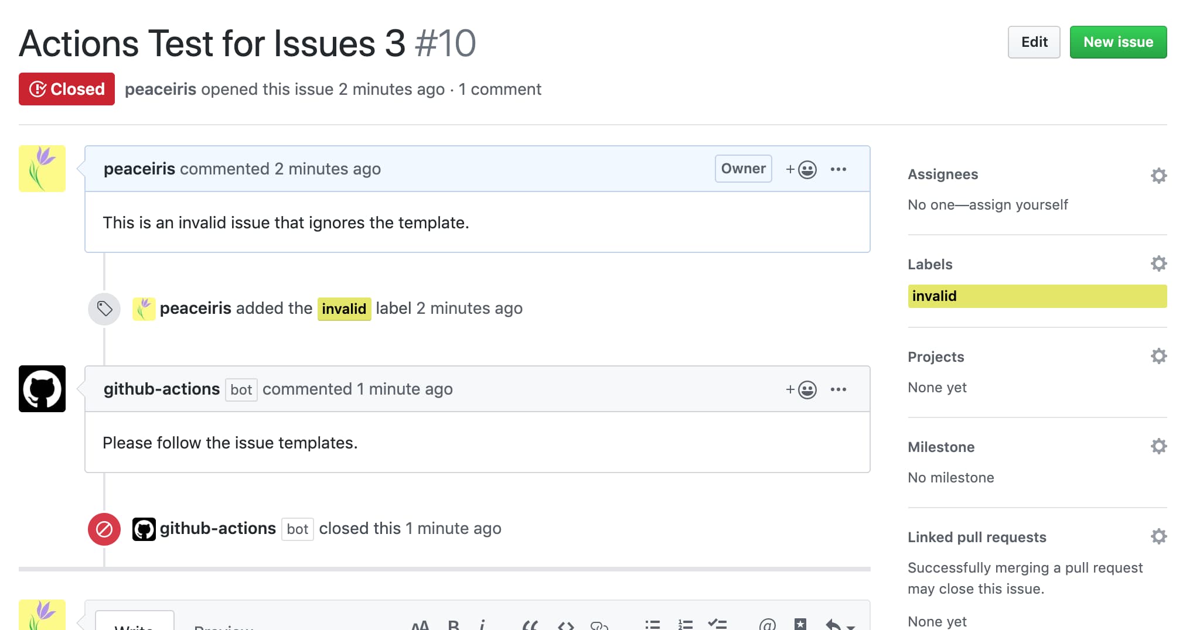Reference an issue with the star icon
This screenshot has height=630, width=1193.
click(800, 624)
